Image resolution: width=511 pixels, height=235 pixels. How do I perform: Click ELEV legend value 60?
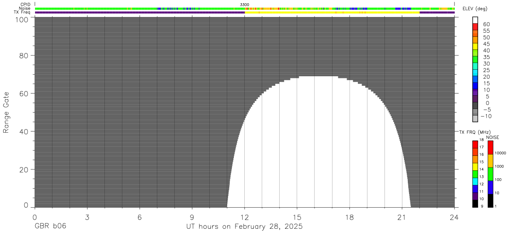(486, 24)
